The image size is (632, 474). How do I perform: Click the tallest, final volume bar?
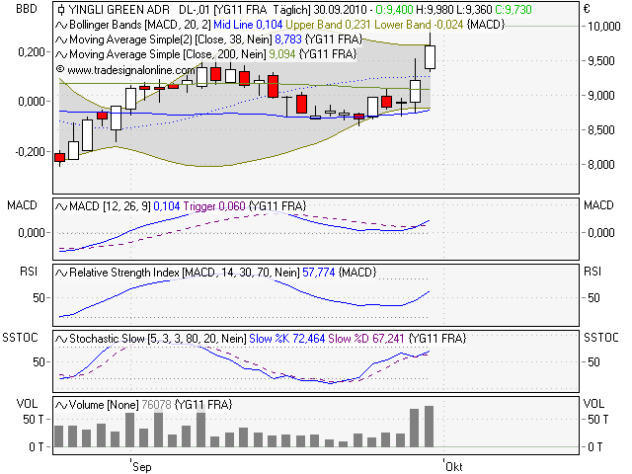click(x=429, y=427)
